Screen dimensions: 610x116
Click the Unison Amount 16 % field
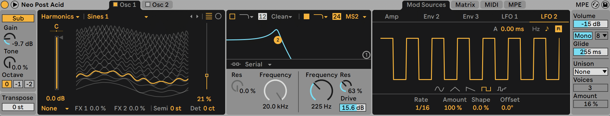(x=591, y=104)
